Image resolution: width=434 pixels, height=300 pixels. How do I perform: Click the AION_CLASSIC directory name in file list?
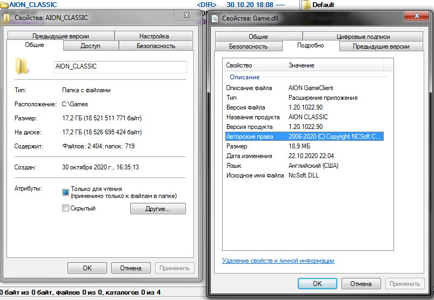click(33, 5)
